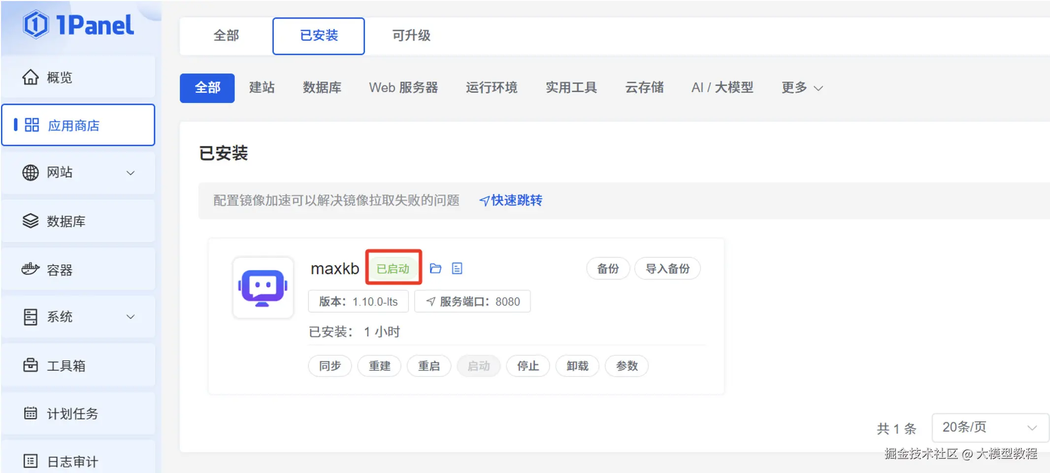Open the 概览 overview home icon

coord(31,77)
